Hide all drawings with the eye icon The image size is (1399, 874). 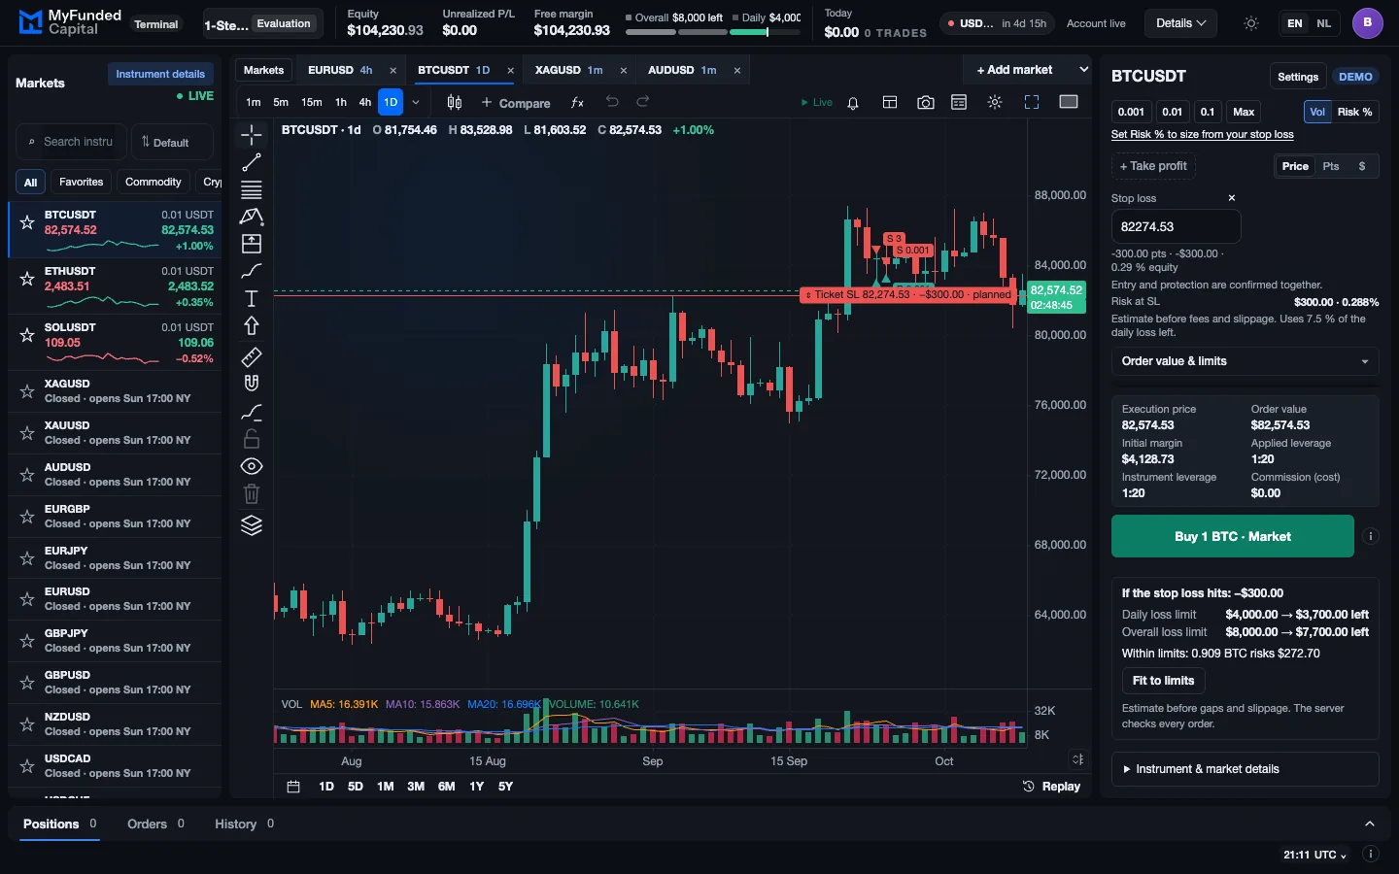click(x=252, y=466)
